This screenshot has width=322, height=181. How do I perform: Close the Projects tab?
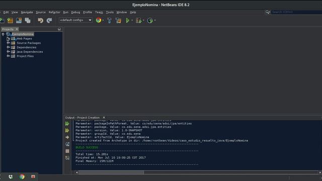(x=17, y=29)
